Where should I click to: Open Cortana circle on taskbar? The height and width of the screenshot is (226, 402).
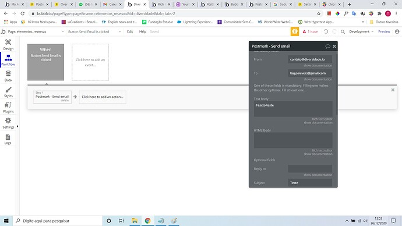click(x=109, y=221)
